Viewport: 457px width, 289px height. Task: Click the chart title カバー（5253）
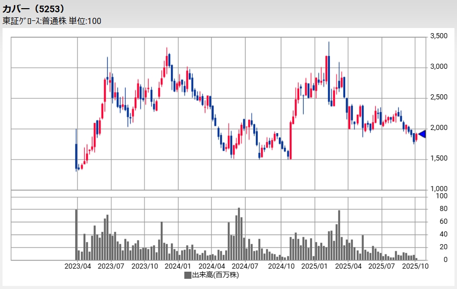(x=34, y=9)
